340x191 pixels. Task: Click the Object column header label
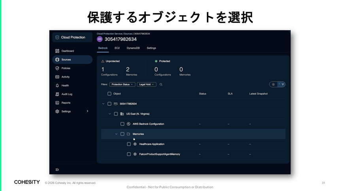click(117, 94)
